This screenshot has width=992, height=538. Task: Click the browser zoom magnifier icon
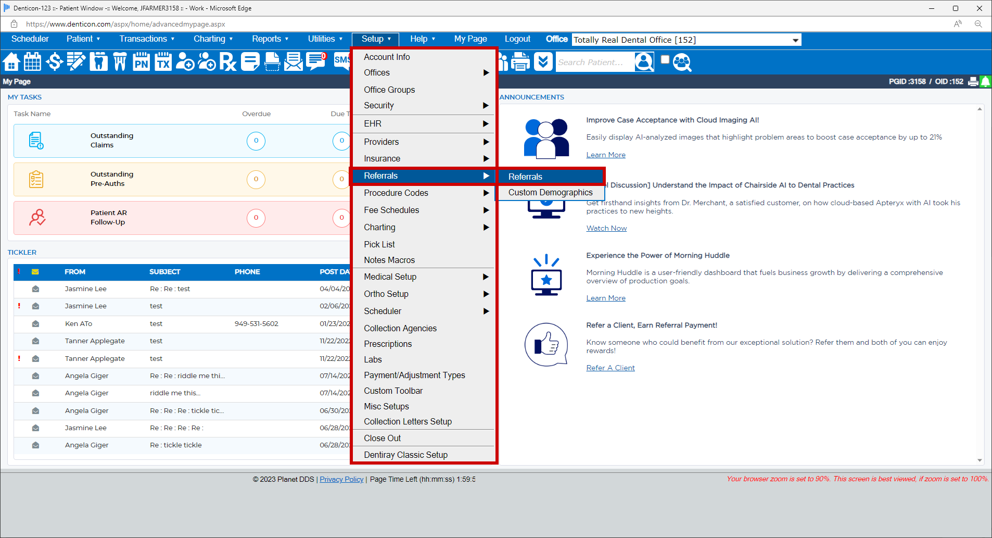[978, 24]
